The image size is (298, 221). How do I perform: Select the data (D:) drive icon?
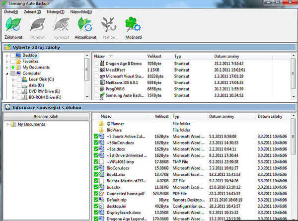pyautogui.click(x=24, y=85)
